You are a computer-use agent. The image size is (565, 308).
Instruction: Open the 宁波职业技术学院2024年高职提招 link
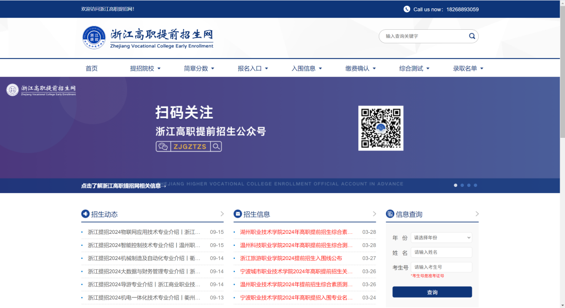coord(297,298)
